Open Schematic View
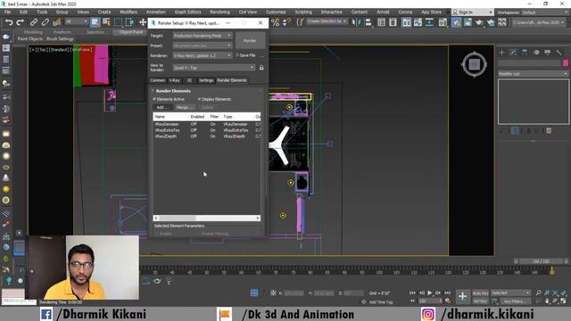 [x=430, y=22]
